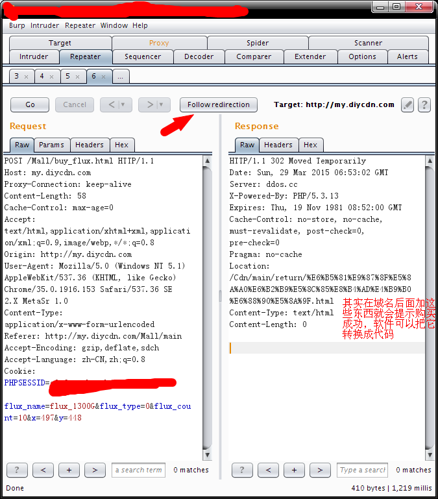Select Repeater sub-tab 6
Image resolution: width=438 pixels, height=499 pixels.
point(93,77)
